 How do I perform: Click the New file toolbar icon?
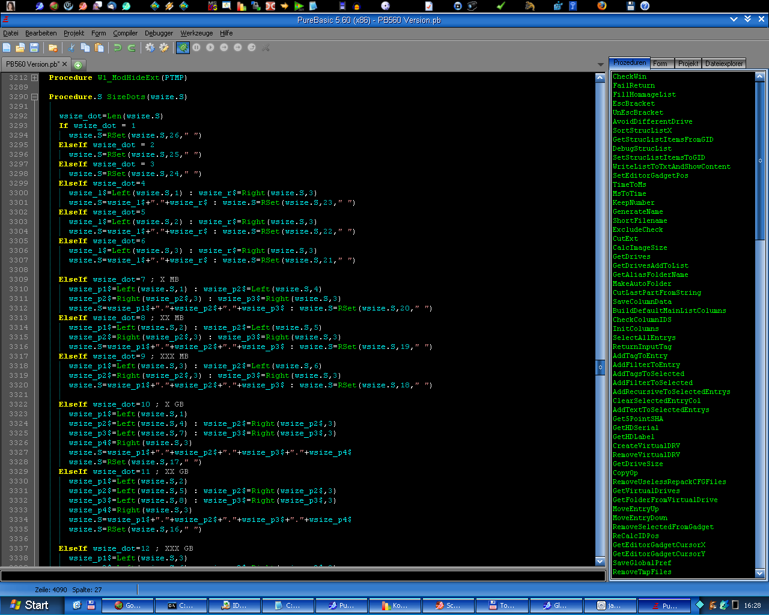coord(7,47)
